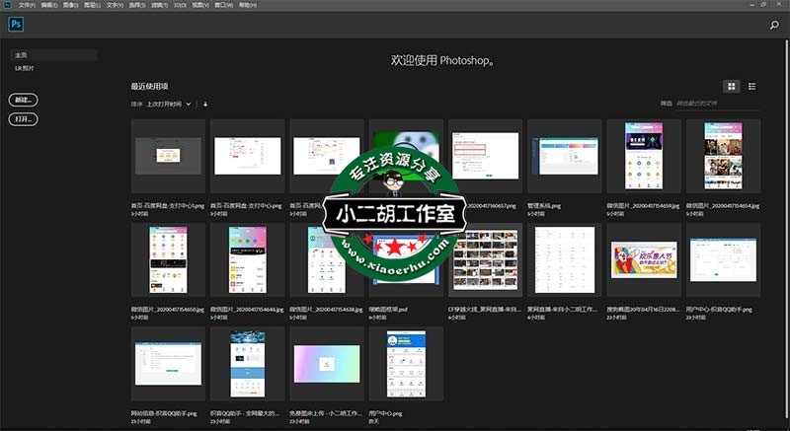Screen dimensions: 790x431
Task: Click the 新建... button
Action: (x=23, y=101)
